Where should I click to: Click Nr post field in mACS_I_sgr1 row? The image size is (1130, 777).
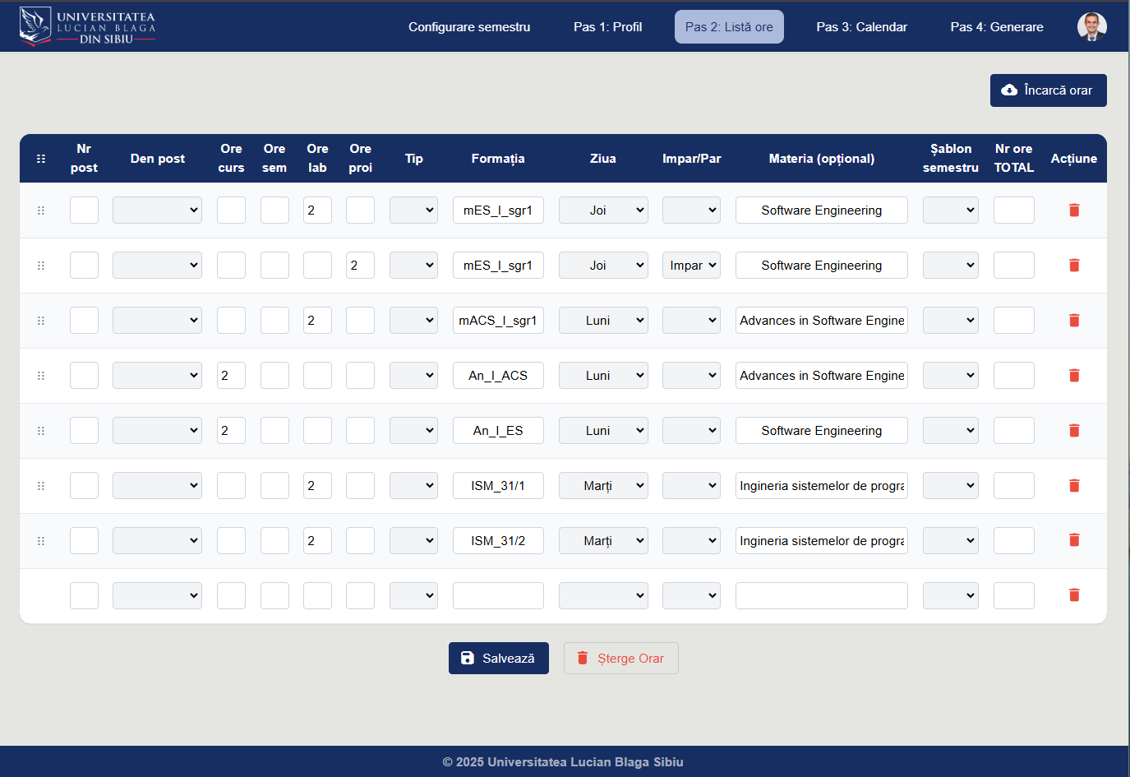click(84, 321)
